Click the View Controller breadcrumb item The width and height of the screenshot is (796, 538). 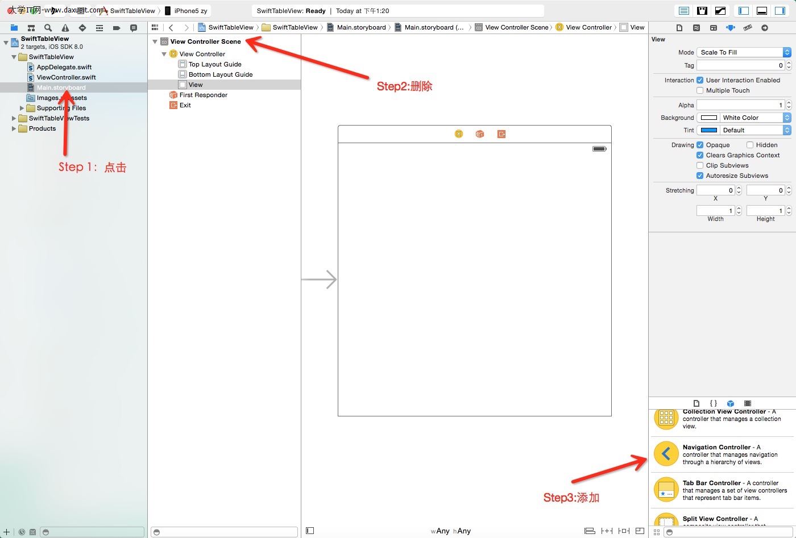point(588,27)
